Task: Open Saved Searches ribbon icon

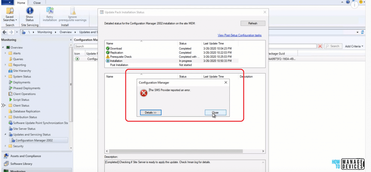Action: [10, 11]
